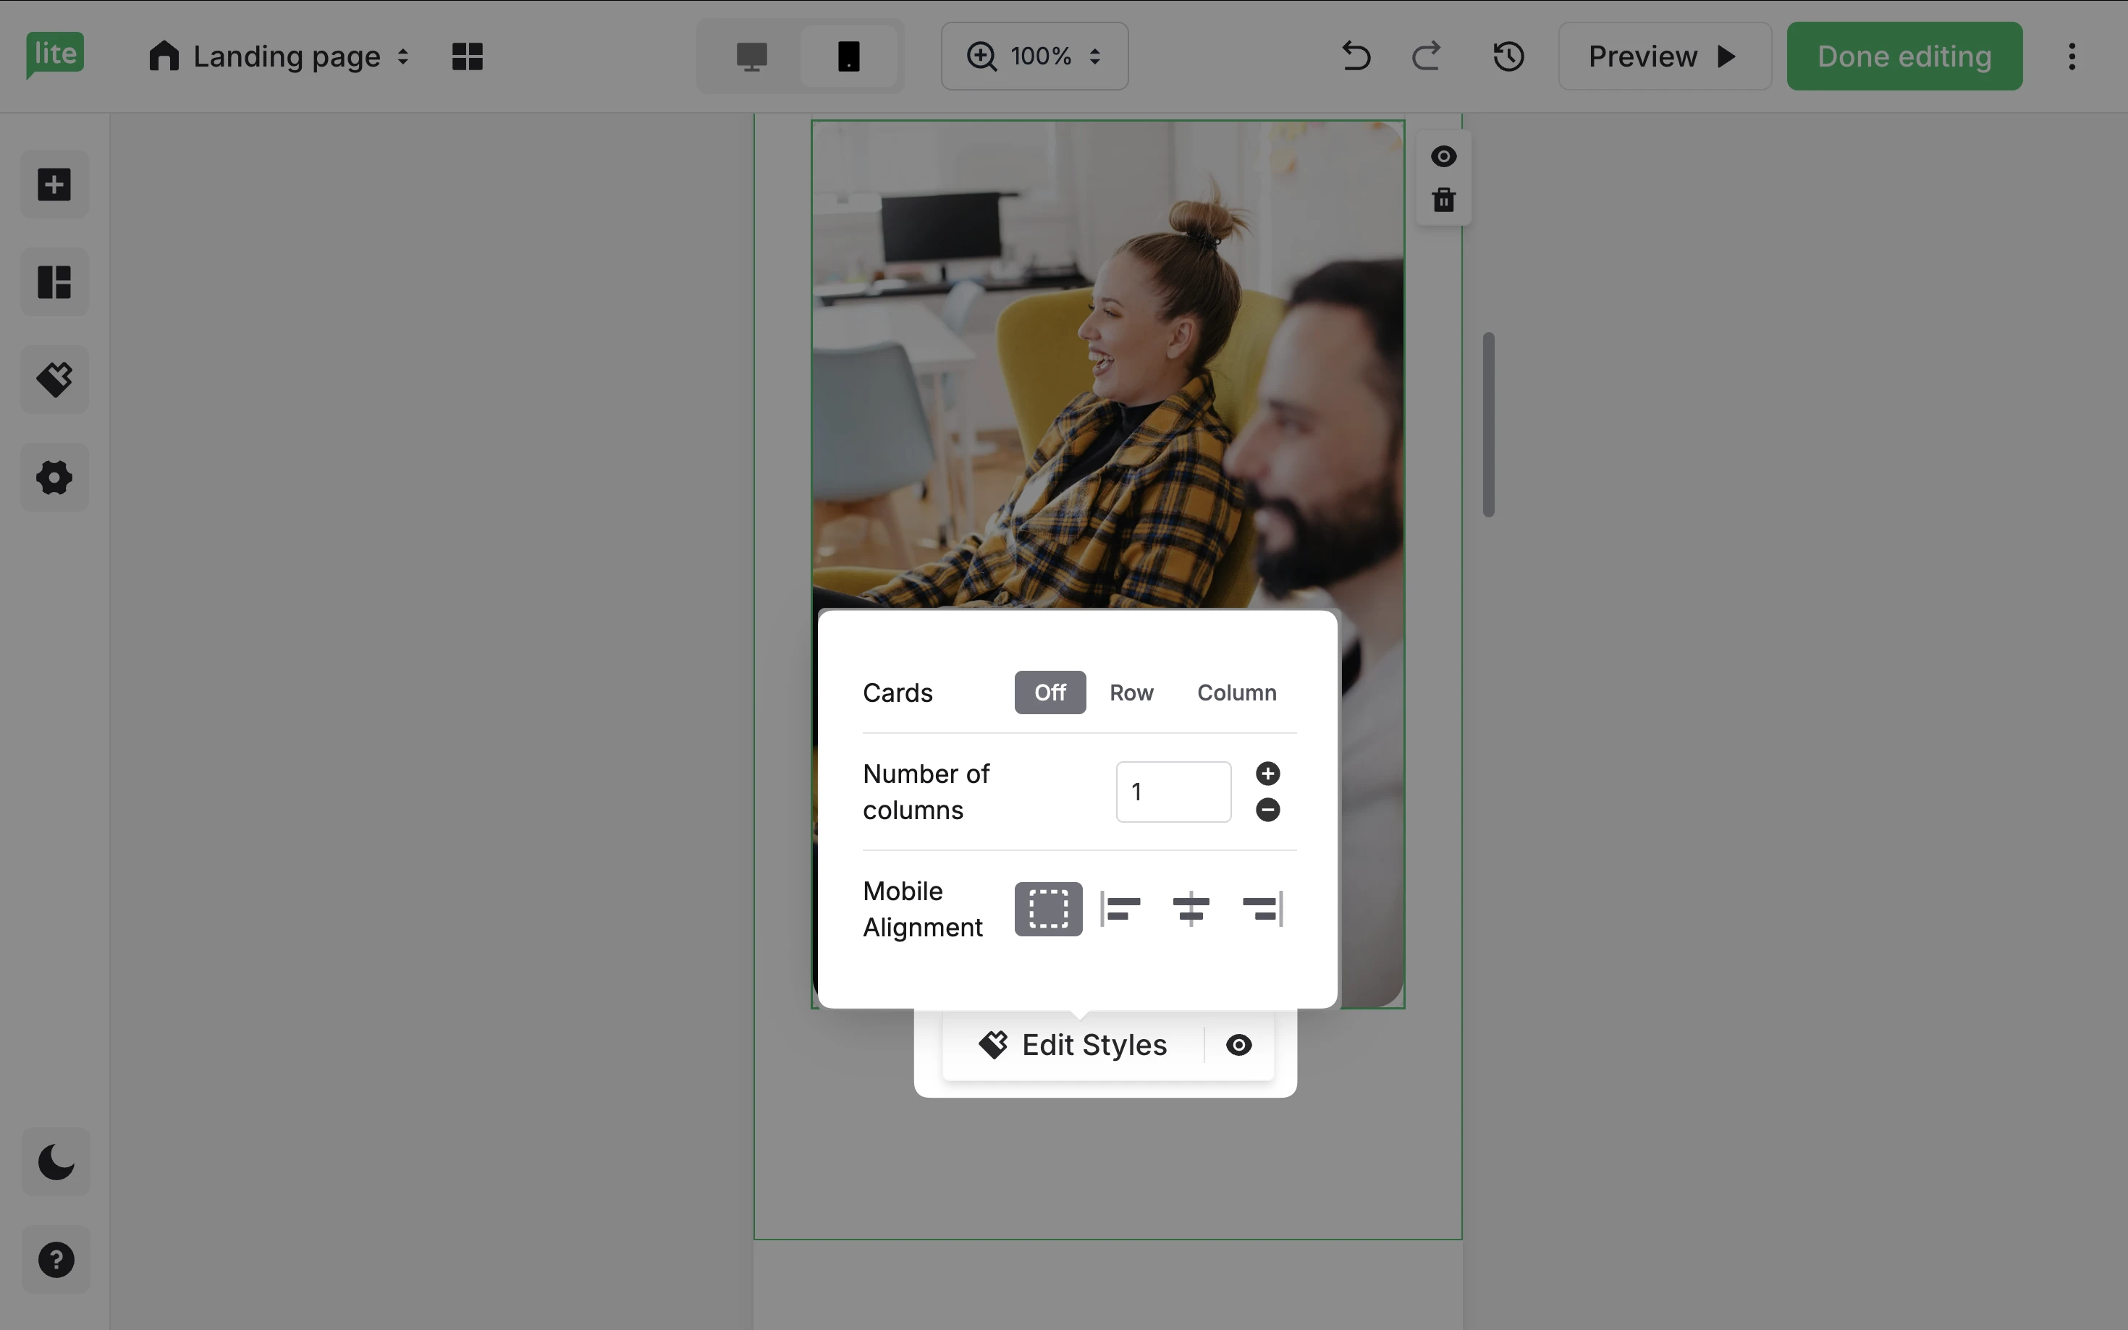Set Cards to Column
This screenshot has height=1330, width=2128.
(1236, 693)
